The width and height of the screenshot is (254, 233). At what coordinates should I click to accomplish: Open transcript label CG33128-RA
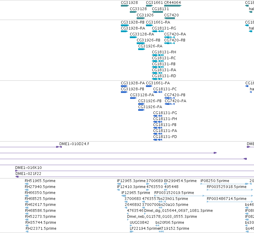click(142, 34)
